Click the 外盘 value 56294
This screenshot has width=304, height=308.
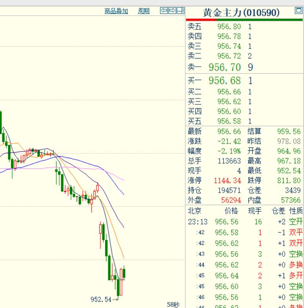tap(231, 200)
